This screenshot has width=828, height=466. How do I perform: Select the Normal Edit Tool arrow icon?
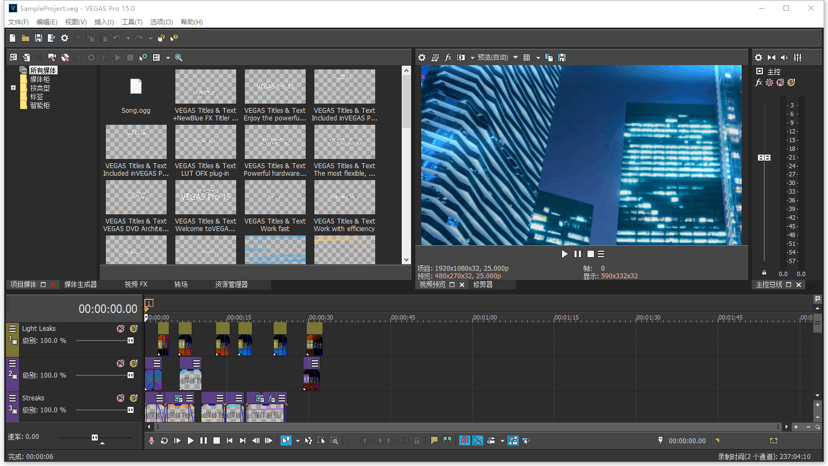(286, 441)
